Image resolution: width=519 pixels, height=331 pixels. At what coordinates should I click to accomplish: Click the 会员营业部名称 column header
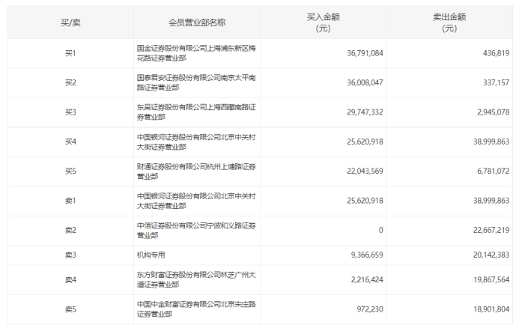point(197,23)
